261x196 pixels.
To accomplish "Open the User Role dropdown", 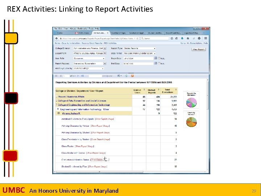I will click(x=89, y=58).
